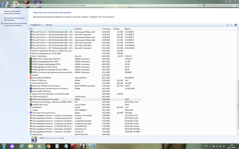Select Need For Speed Most Wanted row
This screenshot has height=149, width=239.
click(86, 51)
